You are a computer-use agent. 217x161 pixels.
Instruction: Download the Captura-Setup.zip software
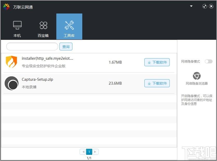157,83
